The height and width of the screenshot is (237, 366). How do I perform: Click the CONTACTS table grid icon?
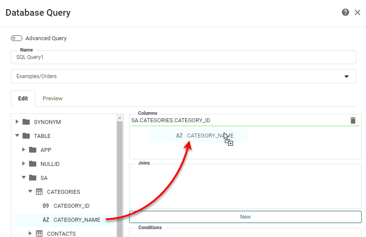click(x=39, y=234)
